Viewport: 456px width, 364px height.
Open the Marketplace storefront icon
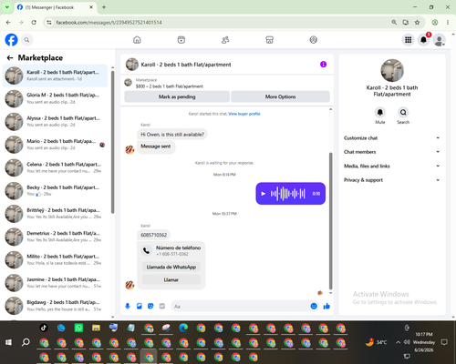tap(269, 40)
